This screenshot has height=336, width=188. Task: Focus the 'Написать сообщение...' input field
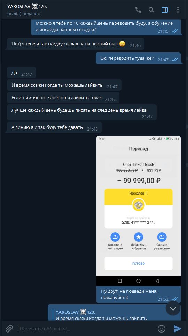87,329
